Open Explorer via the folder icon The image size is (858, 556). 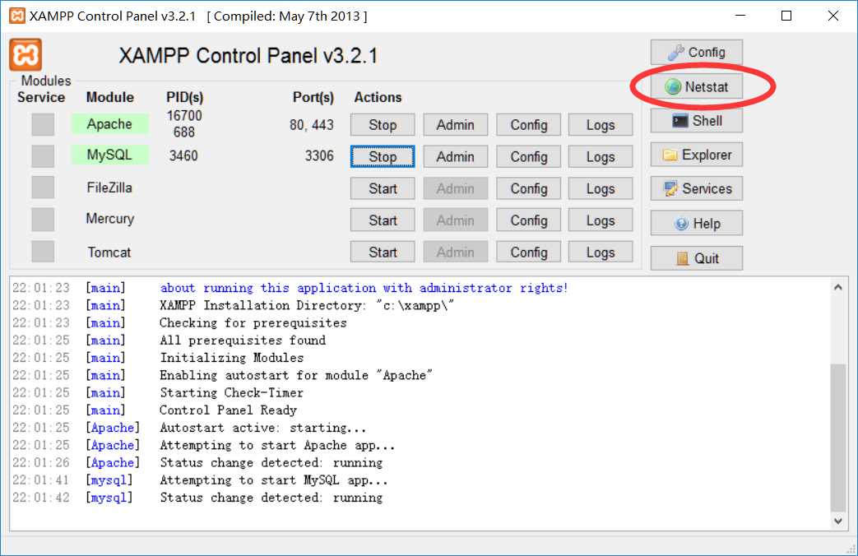tap(696, 155)
